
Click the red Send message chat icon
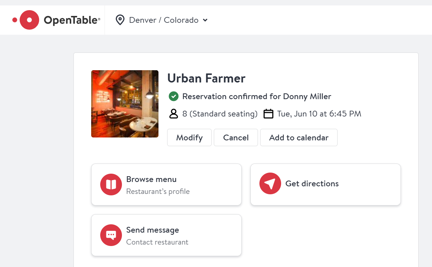point(111,235)
